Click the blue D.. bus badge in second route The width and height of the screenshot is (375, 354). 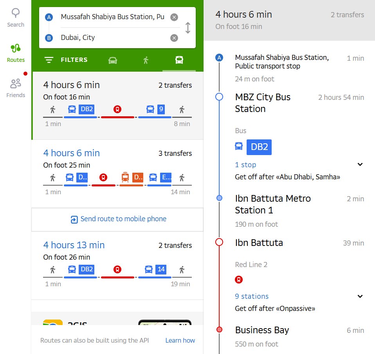[82, 177]
